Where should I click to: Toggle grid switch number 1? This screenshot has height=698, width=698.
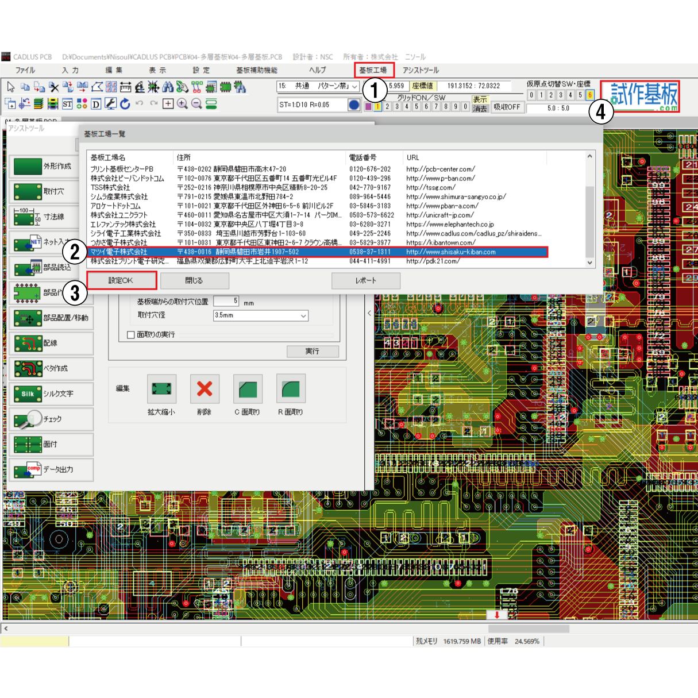click(x=377, y=106)
